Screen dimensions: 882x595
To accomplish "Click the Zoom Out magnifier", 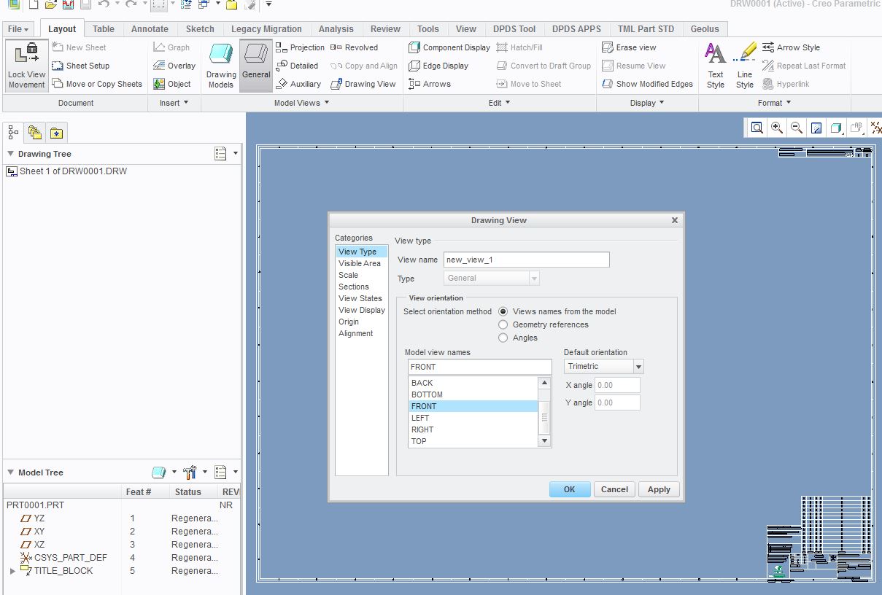I will click(x=797, y=128).
